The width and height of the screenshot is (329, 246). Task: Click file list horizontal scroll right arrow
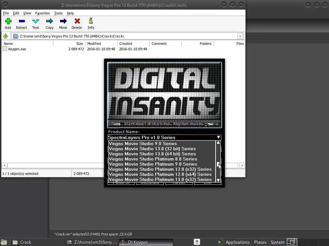tap(242, 166)
